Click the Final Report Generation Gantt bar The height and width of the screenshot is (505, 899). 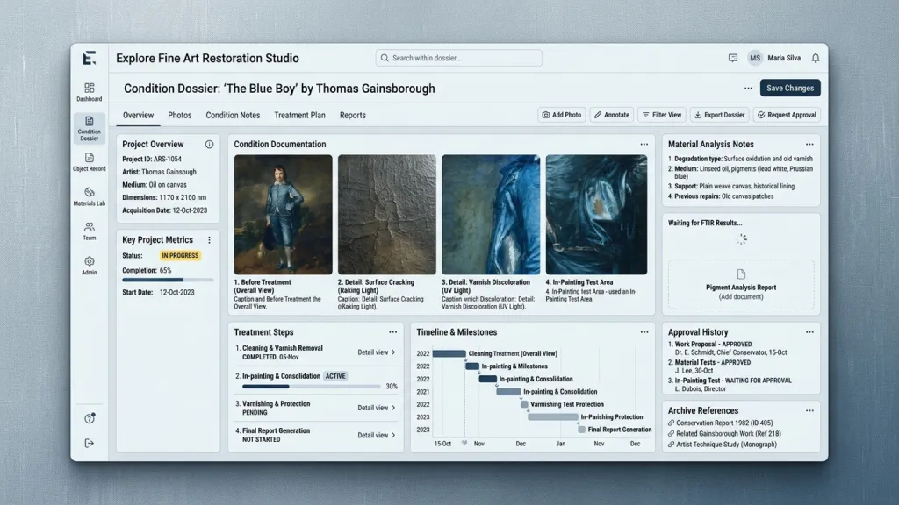581,430
